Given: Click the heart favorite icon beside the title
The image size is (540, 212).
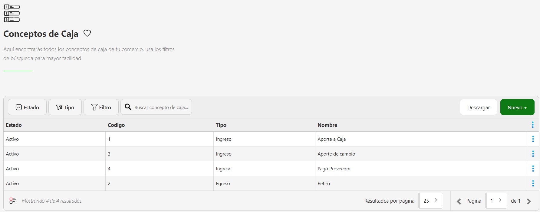Looking at the screenshot, I should [x=87, y=33].
